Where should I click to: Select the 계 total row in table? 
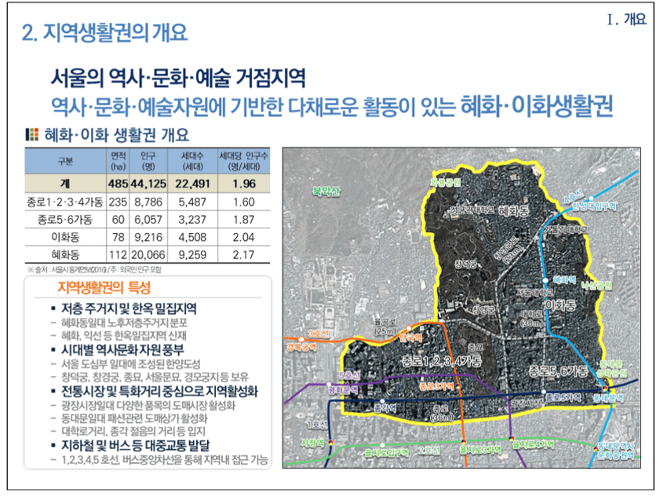click(x=148, y=184)
